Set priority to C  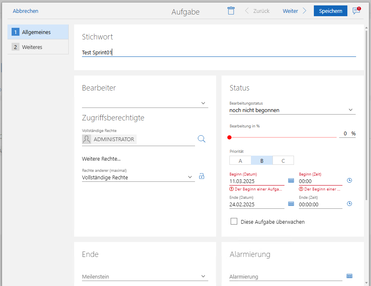click(x=283, y=161)
